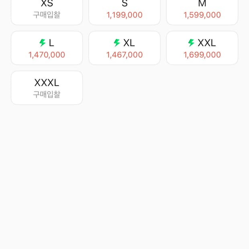Click the XXXL label text
Viewport: 249px width, 249px height.
(x=47, y=83)
